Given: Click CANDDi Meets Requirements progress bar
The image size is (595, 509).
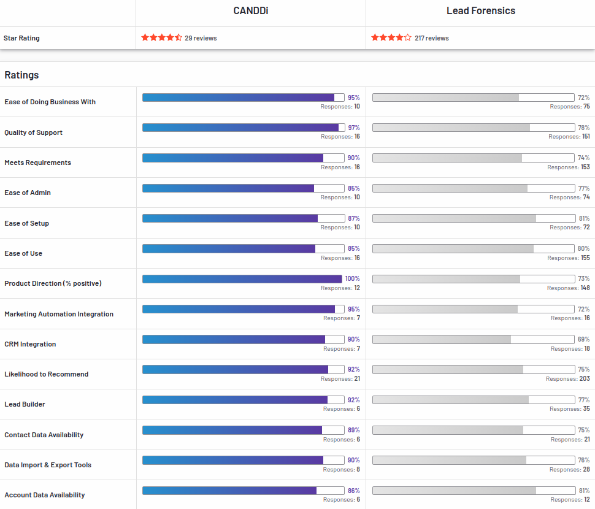Looking at the screenshot, I should click(x=244, y=158).
